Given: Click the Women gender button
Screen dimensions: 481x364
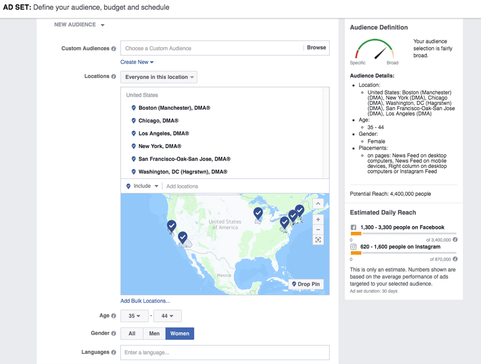Looking at the screenshot, I should coord(179,333).
